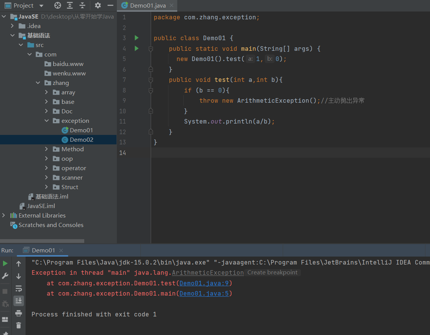Collapse the com package
This screenshot has width=430, height=335.
coord(30,54)
